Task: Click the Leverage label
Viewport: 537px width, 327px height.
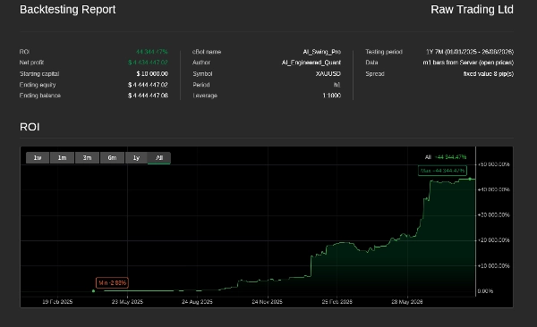Action: point(205,96)
